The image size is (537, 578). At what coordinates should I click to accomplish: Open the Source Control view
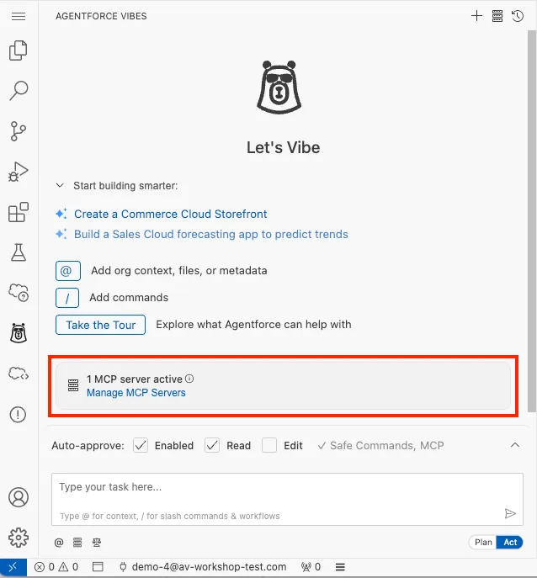coord(19,131)
